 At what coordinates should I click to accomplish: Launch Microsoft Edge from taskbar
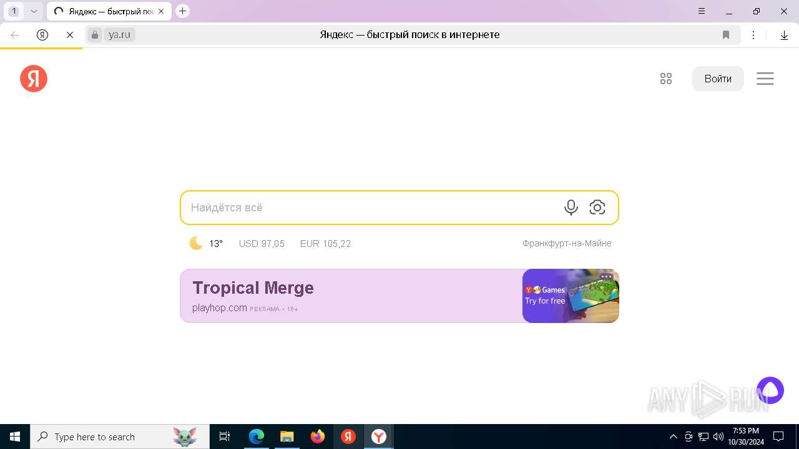tap(257, 437)
